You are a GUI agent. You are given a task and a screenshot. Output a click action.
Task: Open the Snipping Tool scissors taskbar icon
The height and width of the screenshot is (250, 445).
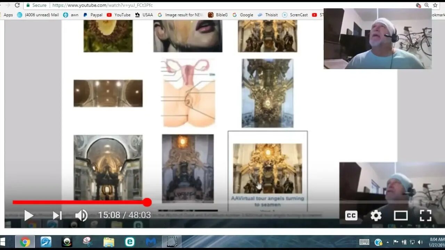pos(88,242)
